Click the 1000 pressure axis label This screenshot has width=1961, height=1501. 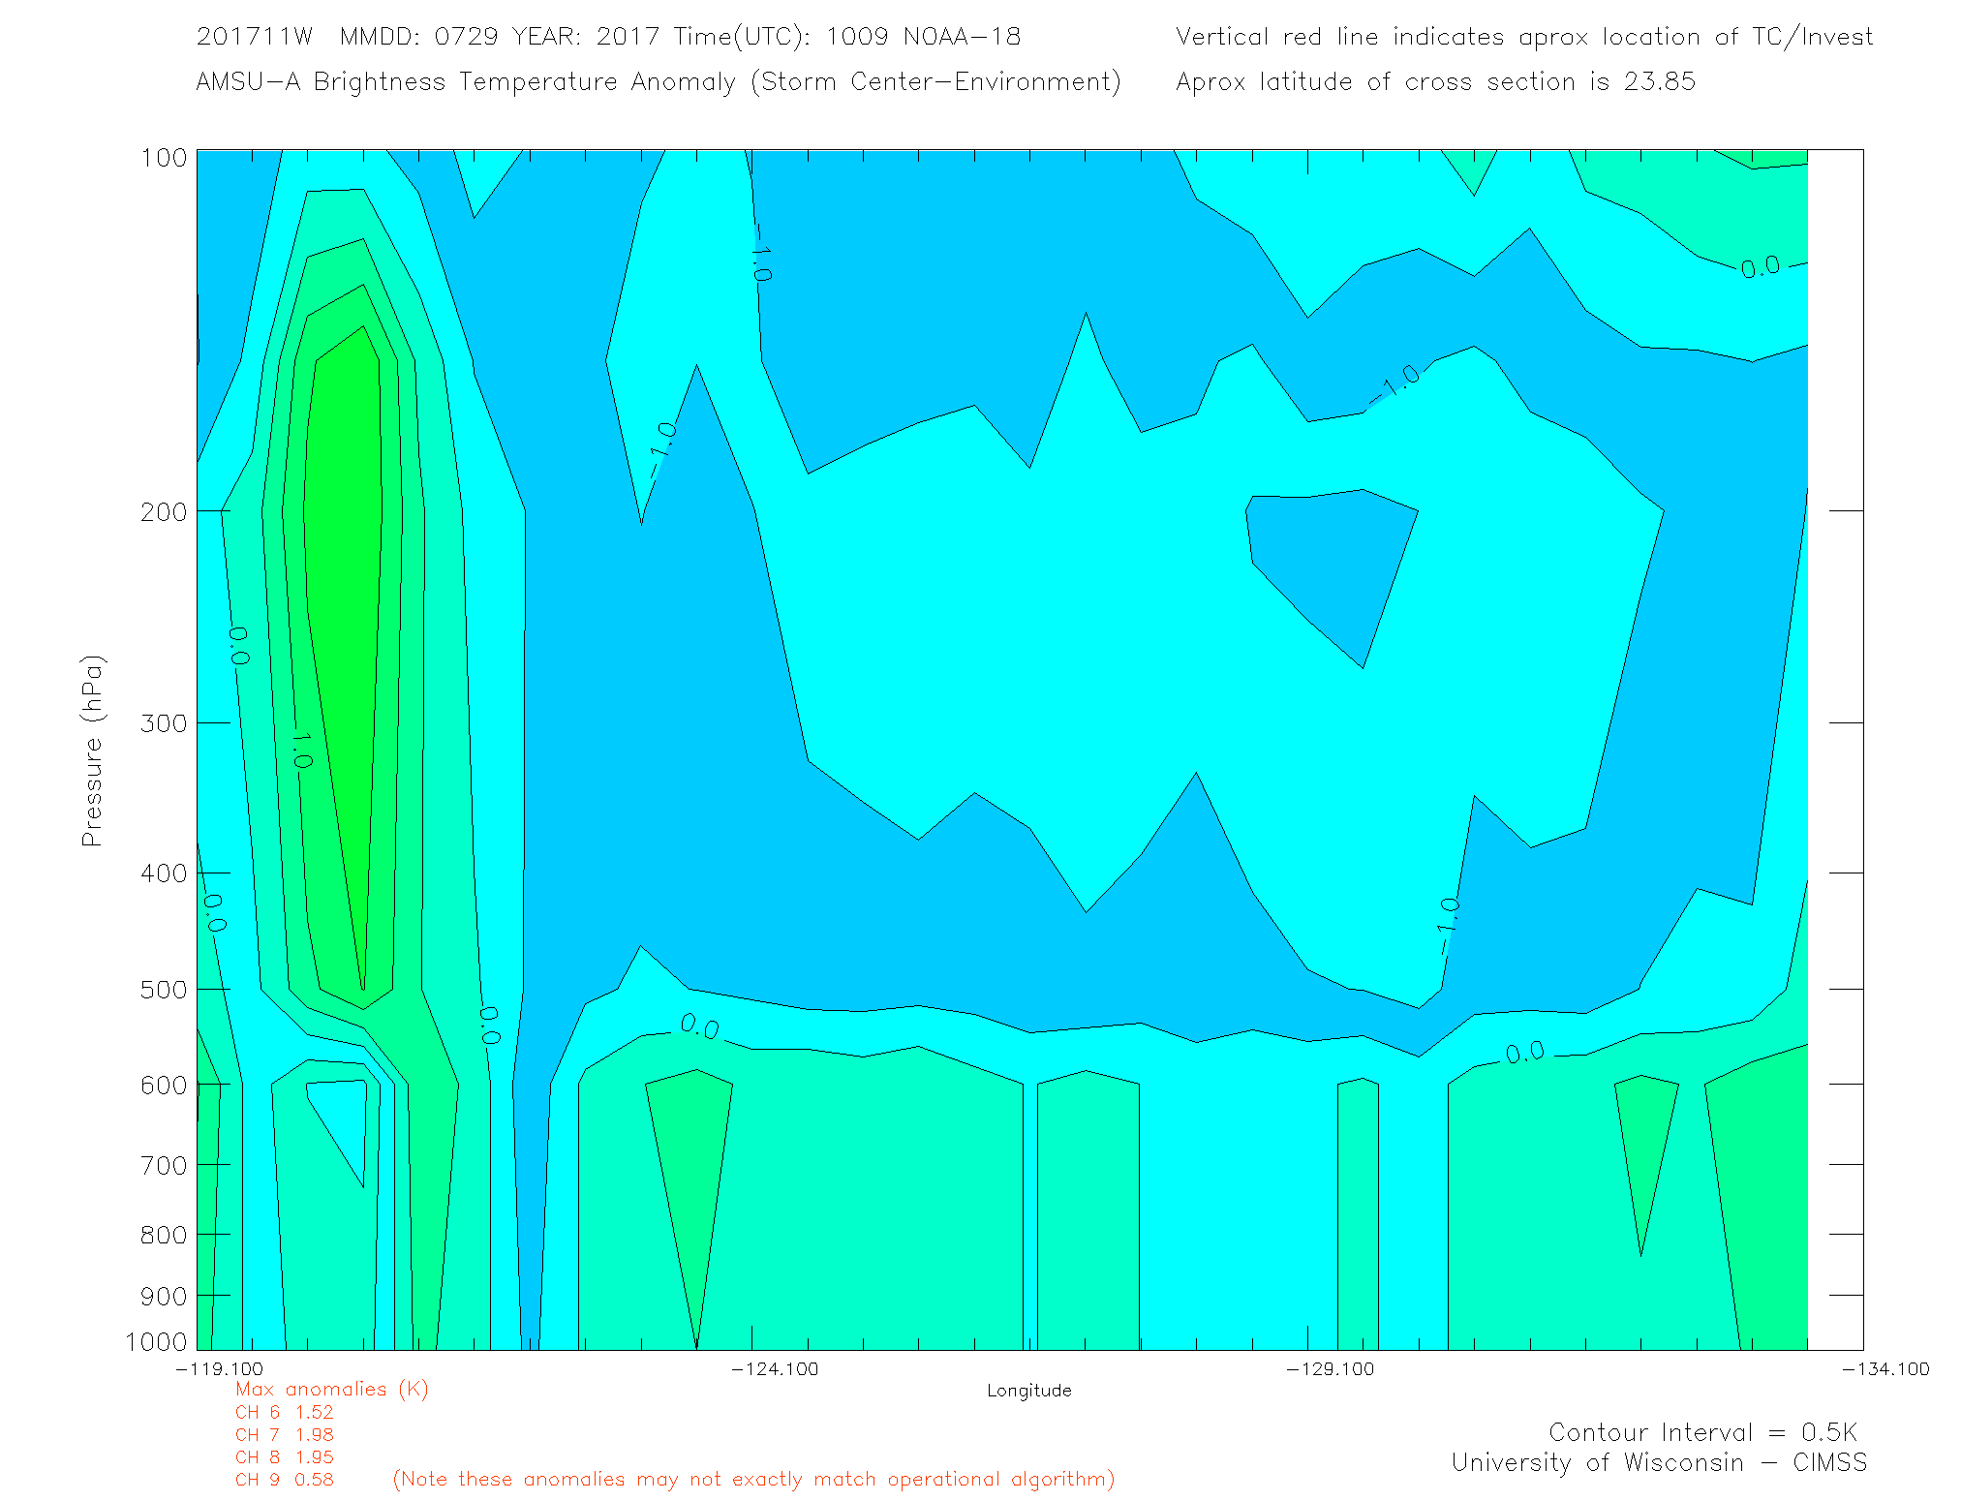click(x=156, y=1341)
